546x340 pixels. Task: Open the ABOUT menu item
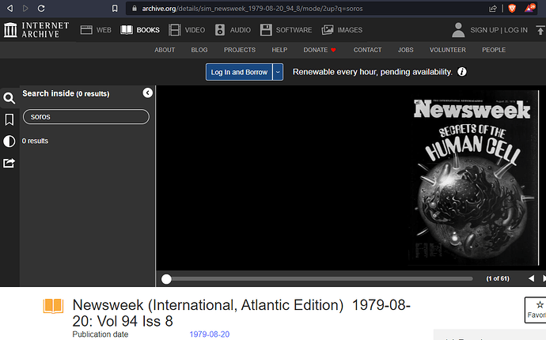pos(165,50)
